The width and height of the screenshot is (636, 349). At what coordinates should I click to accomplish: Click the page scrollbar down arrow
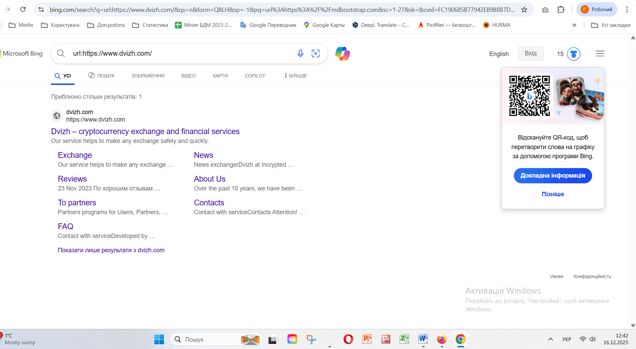[633, 325]
